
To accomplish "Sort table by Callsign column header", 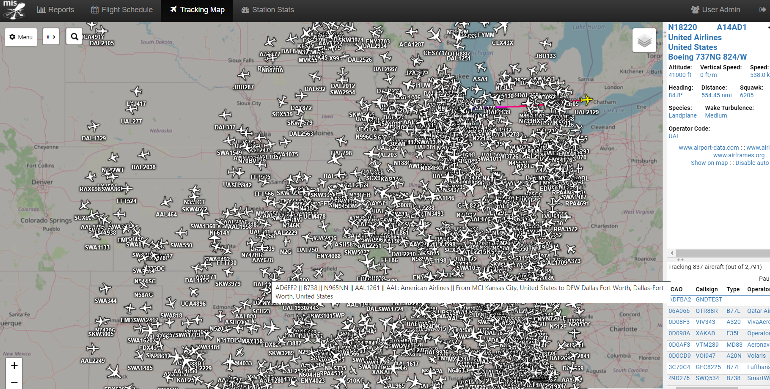I will point(707,289).
